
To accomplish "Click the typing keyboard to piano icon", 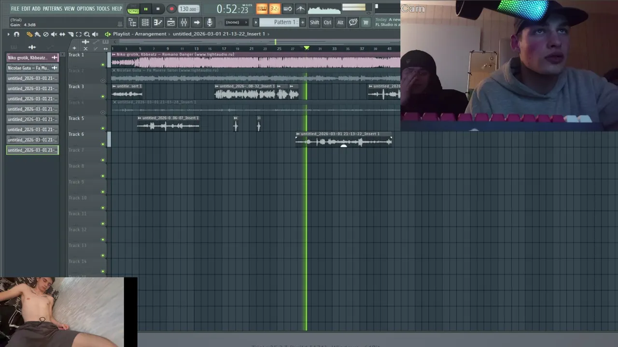I will point(262,9).
